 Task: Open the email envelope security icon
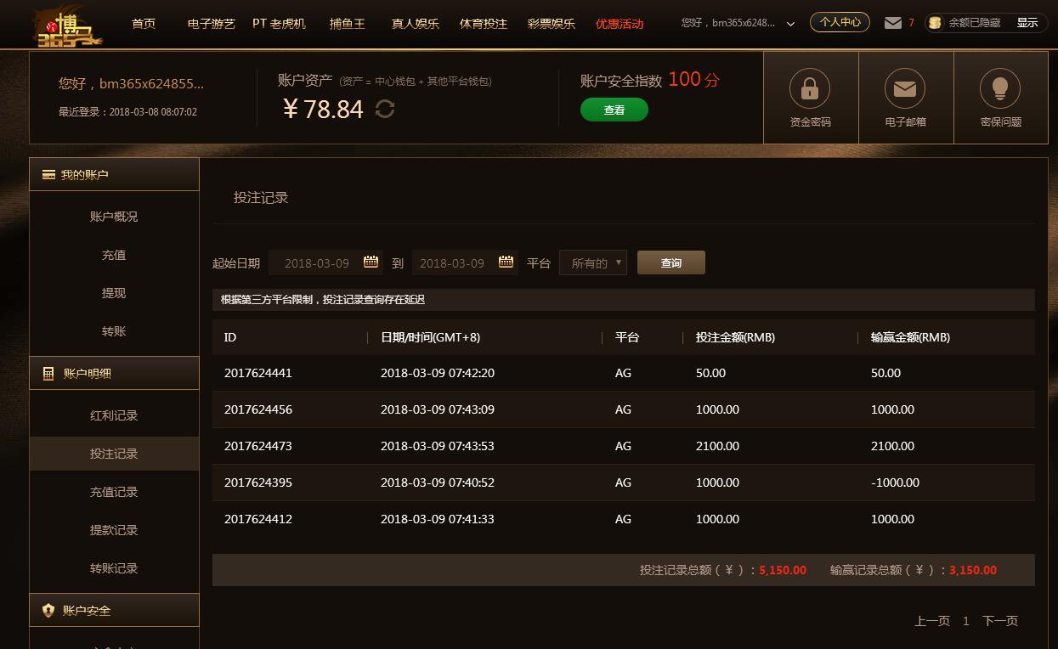[904, 88]
